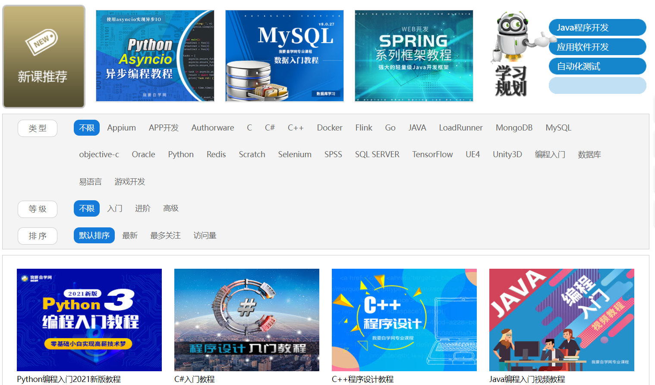
Task: Filter courses by SPSS
Action: (x=333, y=155)
